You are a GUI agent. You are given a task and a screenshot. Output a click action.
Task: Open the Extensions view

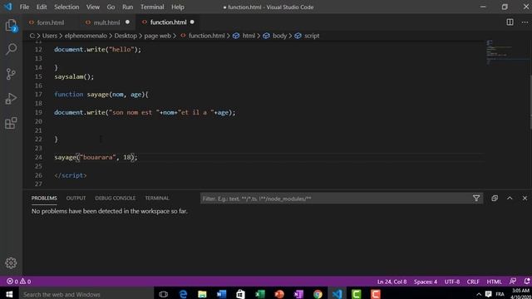click(11, 123)
